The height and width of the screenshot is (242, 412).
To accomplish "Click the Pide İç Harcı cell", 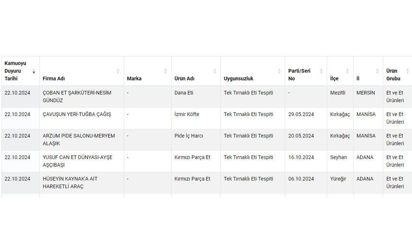I will pos(189,136).
